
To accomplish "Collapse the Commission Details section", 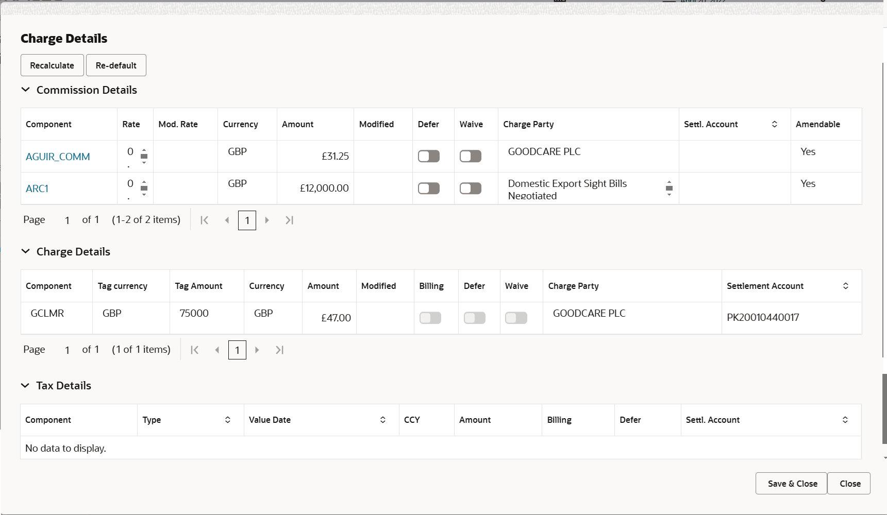I will coord(26,90).
